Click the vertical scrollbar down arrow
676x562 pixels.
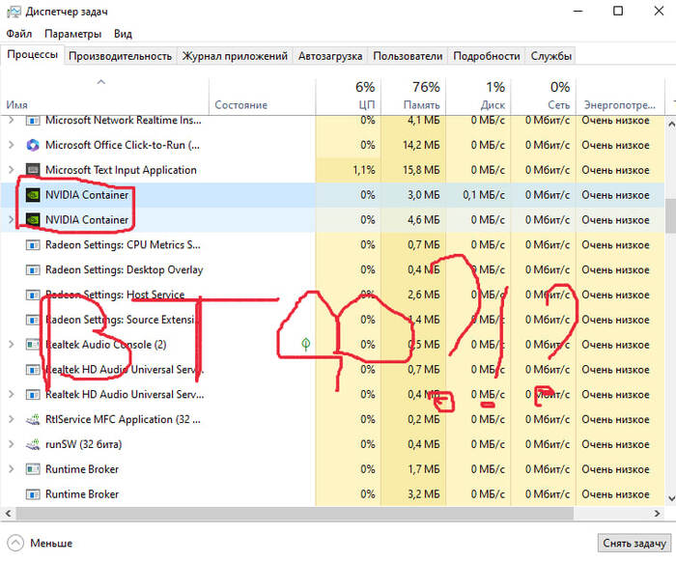click(x=671, y=498)
